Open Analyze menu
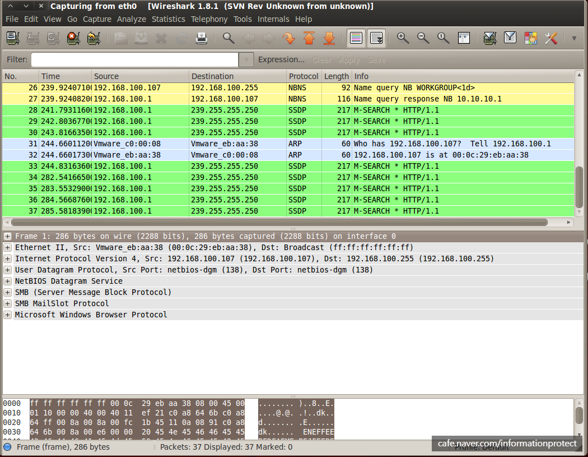 [131, 19]
